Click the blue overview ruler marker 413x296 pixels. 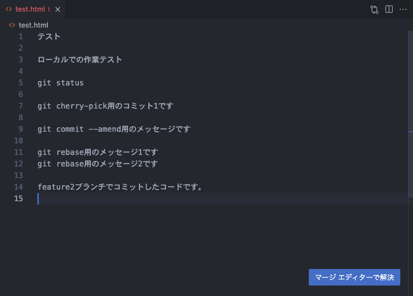pyautogui.click(x=411, y=131)
